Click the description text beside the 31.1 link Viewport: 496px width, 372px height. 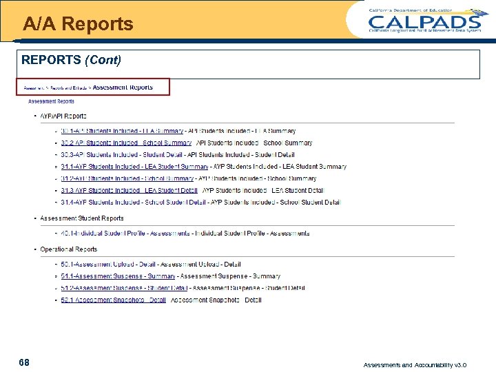280,167
